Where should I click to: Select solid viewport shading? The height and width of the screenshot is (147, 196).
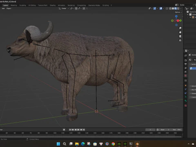[x=173, y=9]
